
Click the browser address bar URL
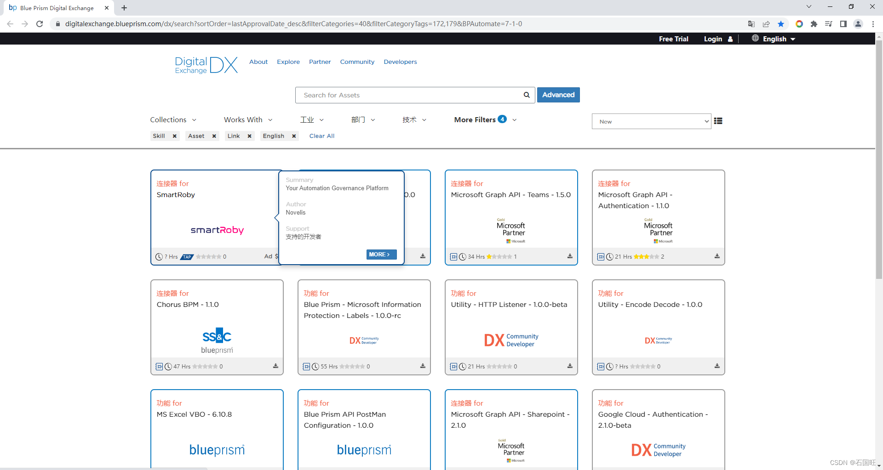(293, 24)
